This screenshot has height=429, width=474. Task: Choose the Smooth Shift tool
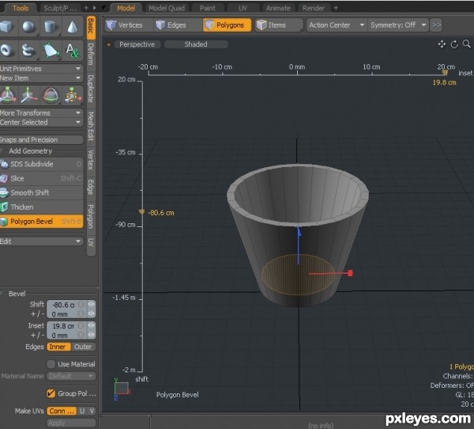coord(41,192)
